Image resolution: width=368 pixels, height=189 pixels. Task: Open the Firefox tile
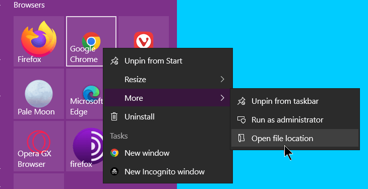pos(39,41)
